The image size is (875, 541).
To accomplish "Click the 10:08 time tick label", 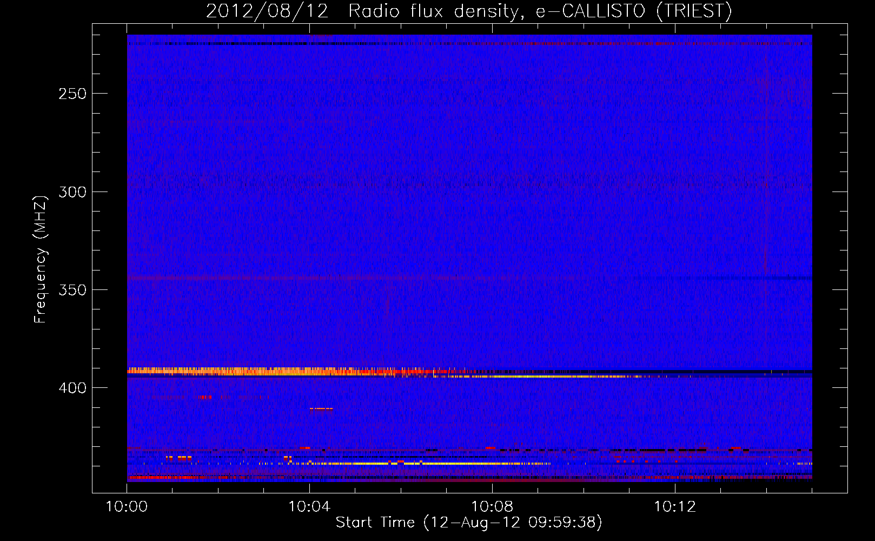I will pyautogui.click(x=492, y=507).
